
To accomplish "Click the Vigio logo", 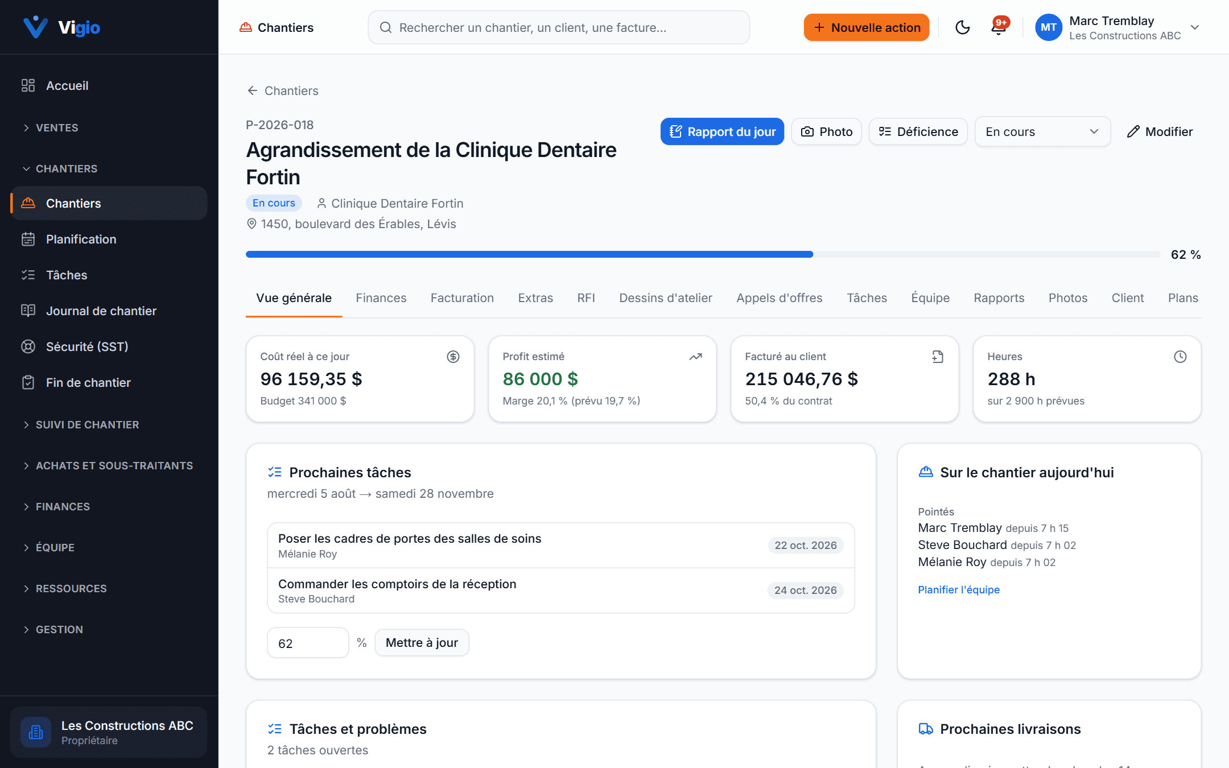I will pyautogui.click(x=61, y=27).
